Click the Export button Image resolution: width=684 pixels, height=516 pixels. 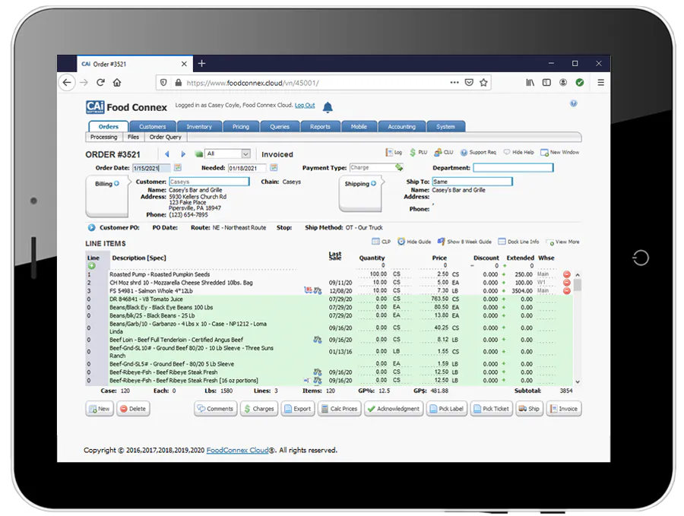click(x=298, y=409)
